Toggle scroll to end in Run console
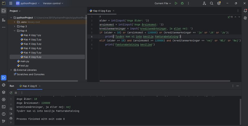248x126 pixels. [x=11, y=113]
